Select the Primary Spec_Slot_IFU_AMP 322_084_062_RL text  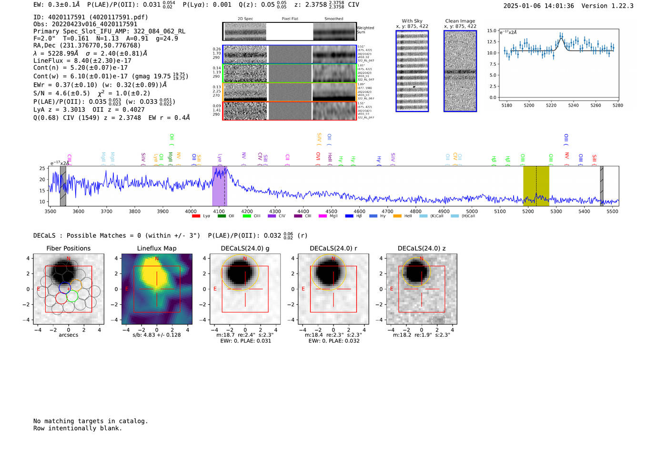click(x=109, y=31)
